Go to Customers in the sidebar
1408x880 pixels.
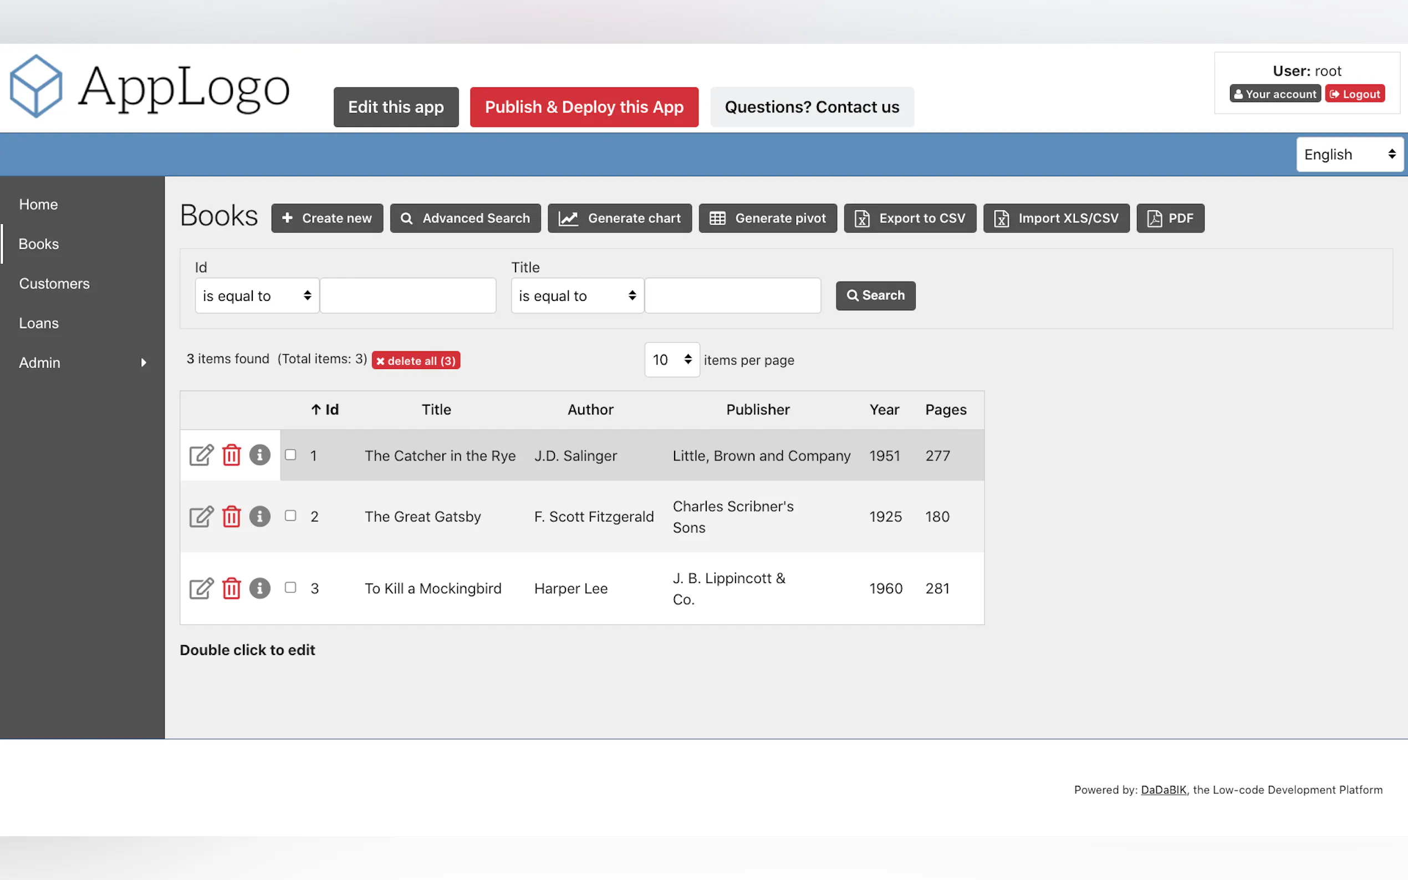[x=54, y=283]
